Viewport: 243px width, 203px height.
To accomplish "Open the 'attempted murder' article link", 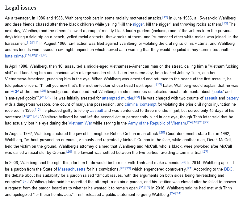I will 118,98.
